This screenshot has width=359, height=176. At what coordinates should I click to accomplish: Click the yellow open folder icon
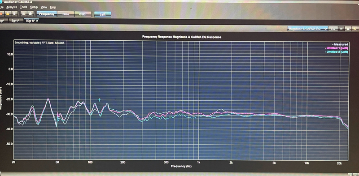(x=8, y=14)
